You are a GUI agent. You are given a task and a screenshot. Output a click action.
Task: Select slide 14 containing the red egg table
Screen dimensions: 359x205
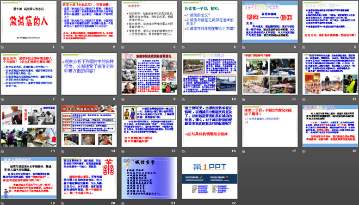(x=89, y=126)
